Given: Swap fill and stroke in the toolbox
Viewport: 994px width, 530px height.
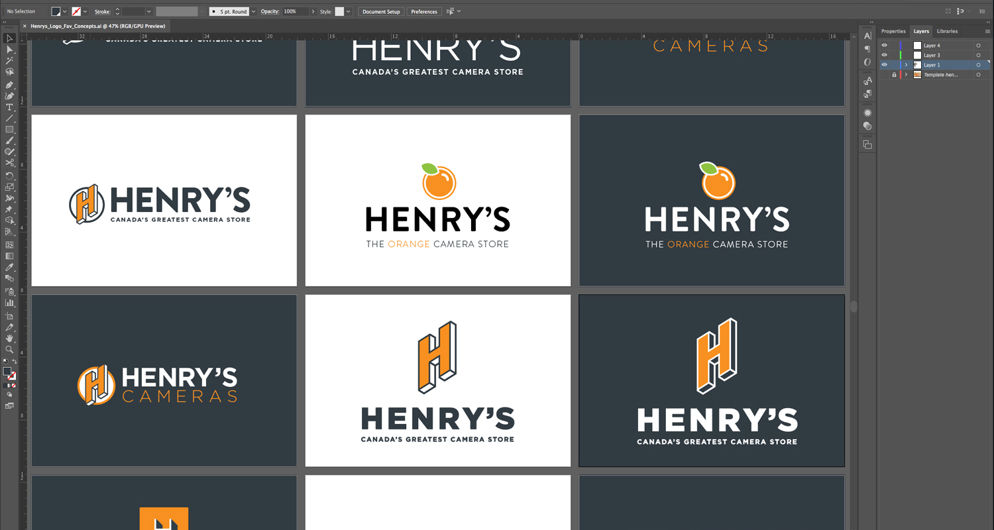Looking at the screenshot, I should click(x=14, y=362).
